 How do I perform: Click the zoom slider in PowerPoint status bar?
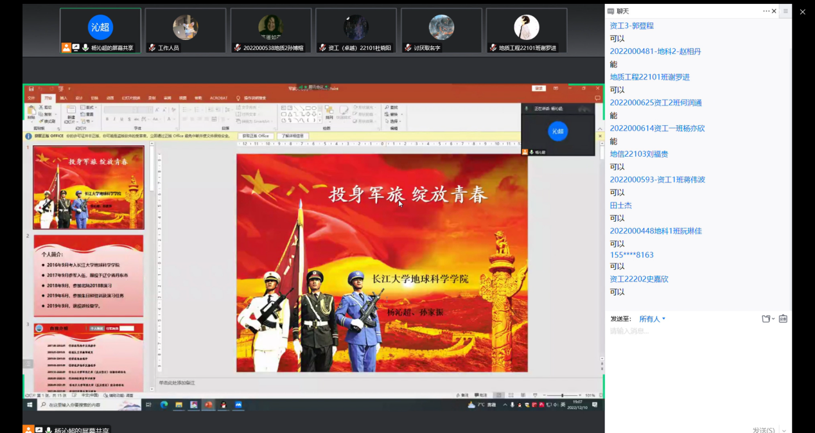pyautogui.click(x=563, y=395)
